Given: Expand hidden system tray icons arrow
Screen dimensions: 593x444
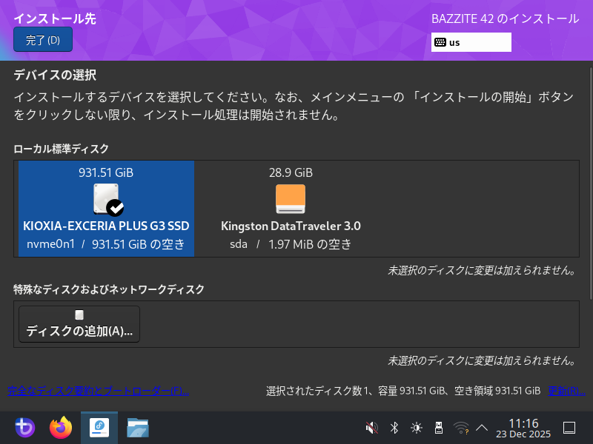Looking at the screenshot, I should [x=481, y=428].
